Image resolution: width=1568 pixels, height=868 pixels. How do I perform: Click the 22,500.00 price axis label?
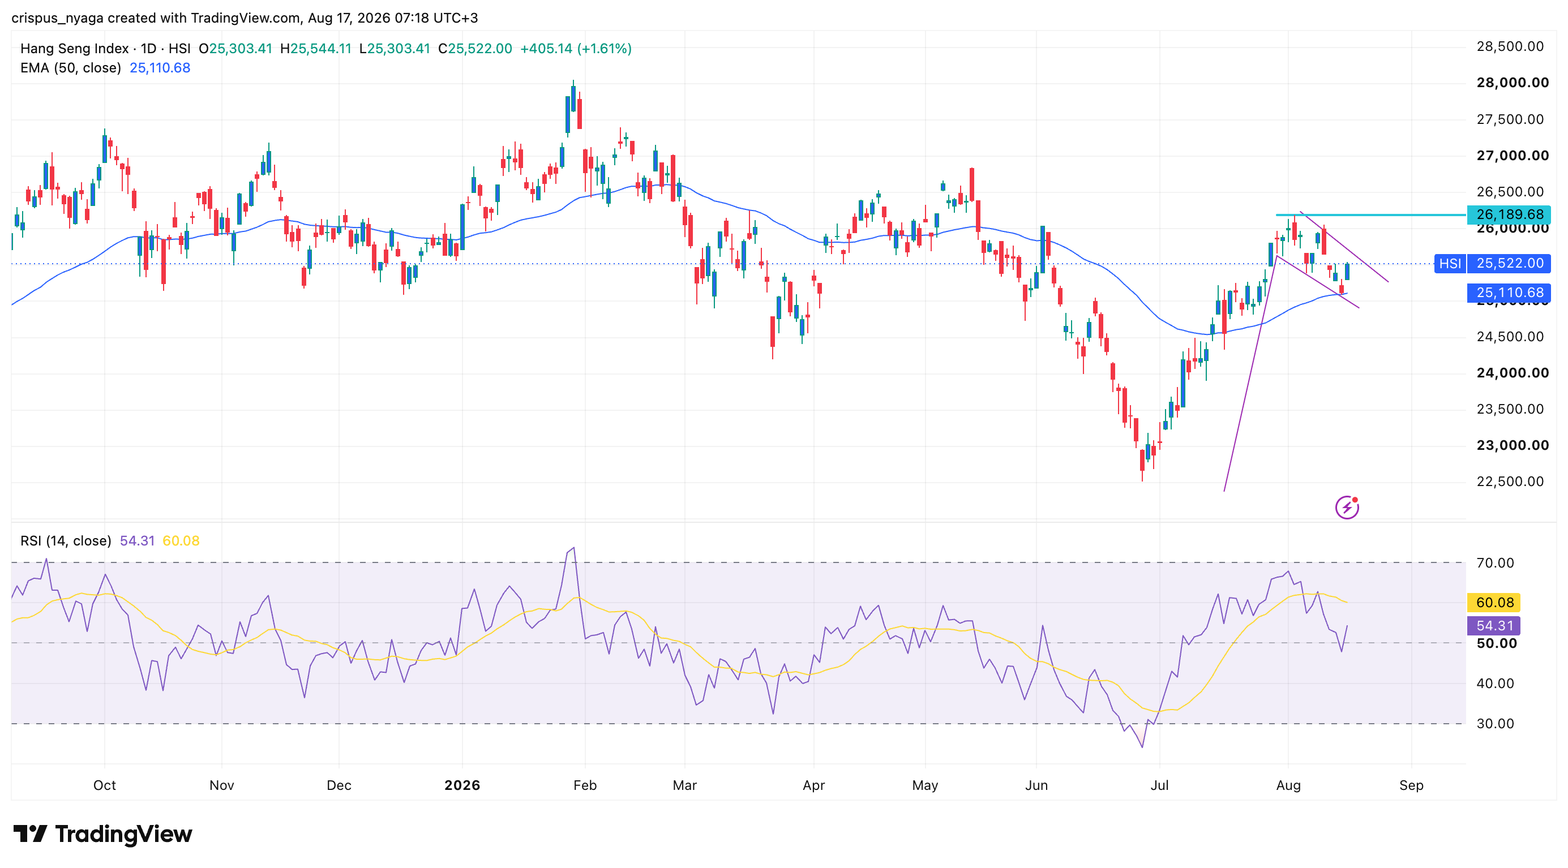[1510, 481]
